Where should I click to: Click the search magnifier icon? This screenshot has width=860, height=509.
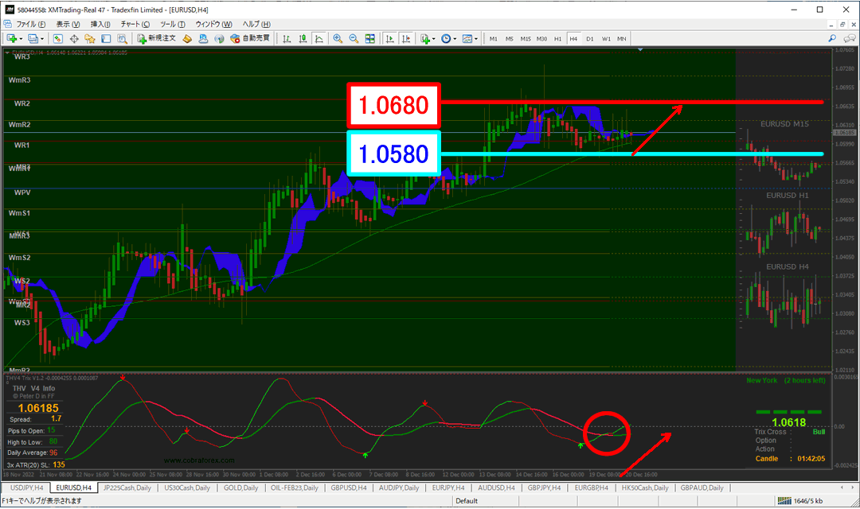(x=832, y=38)
